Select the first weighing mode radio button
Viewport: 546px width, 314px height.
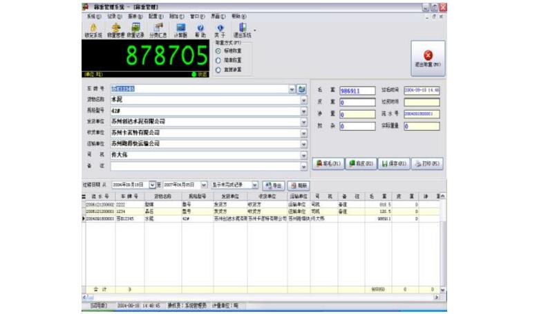tap(218, 51)
